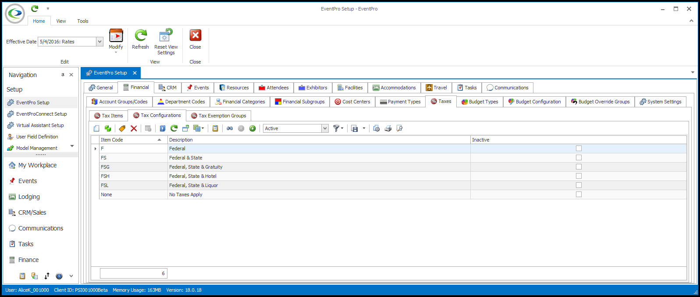Click the page setup gear icon
The height and width of the screenshot is (297, 700).
tap(377, 128)
